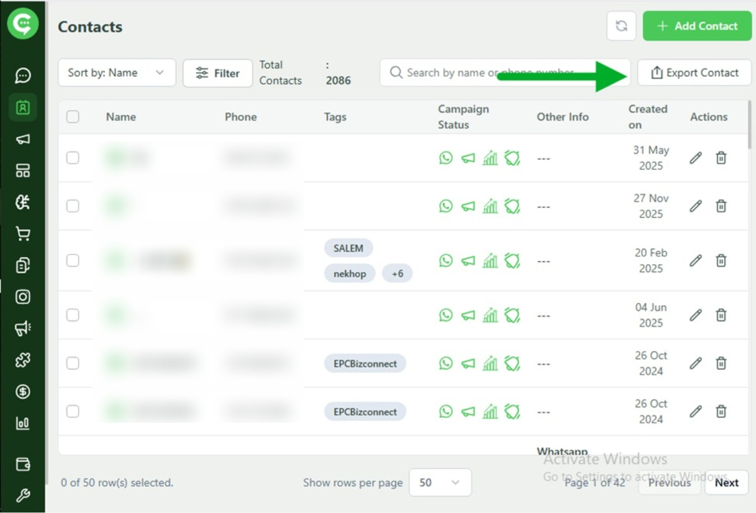
Task: Edit the contact created 31 May 2025
Action: (696, 158)
